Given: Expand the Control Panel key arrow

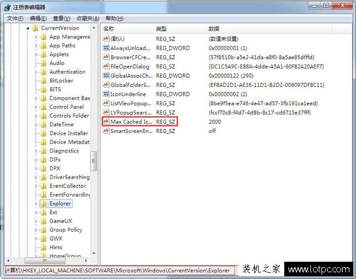Looking at the screenshot, I should (36, 107).
